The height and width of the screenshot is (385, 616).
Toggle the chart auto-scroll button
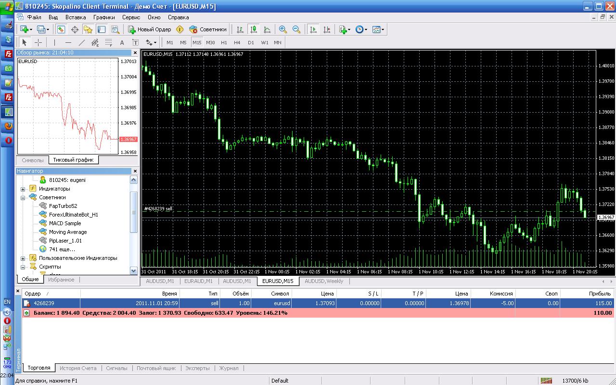pyautogui.click(x=313, y=29)
